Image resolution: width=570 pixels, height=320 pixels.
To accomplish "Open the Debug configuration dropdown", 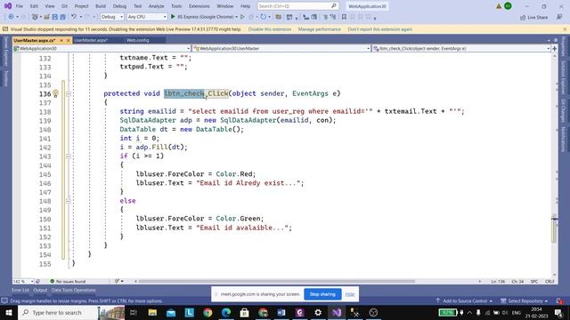I will tap(112, 17).
